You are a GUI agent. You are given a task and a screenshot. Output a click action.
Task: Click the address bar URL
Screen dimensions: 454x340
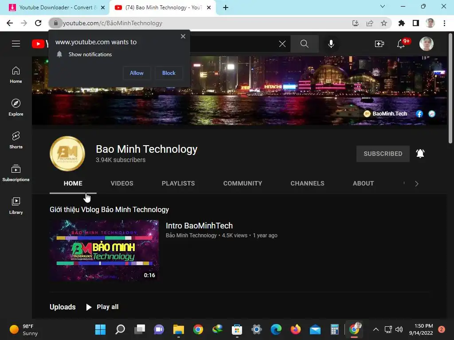pos(113,23)
